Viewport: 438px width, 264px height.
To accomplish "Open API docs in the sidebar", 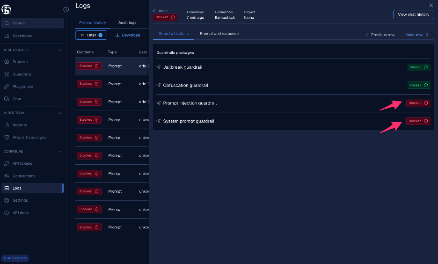I will pyautogui.click(x=21, y=213).
